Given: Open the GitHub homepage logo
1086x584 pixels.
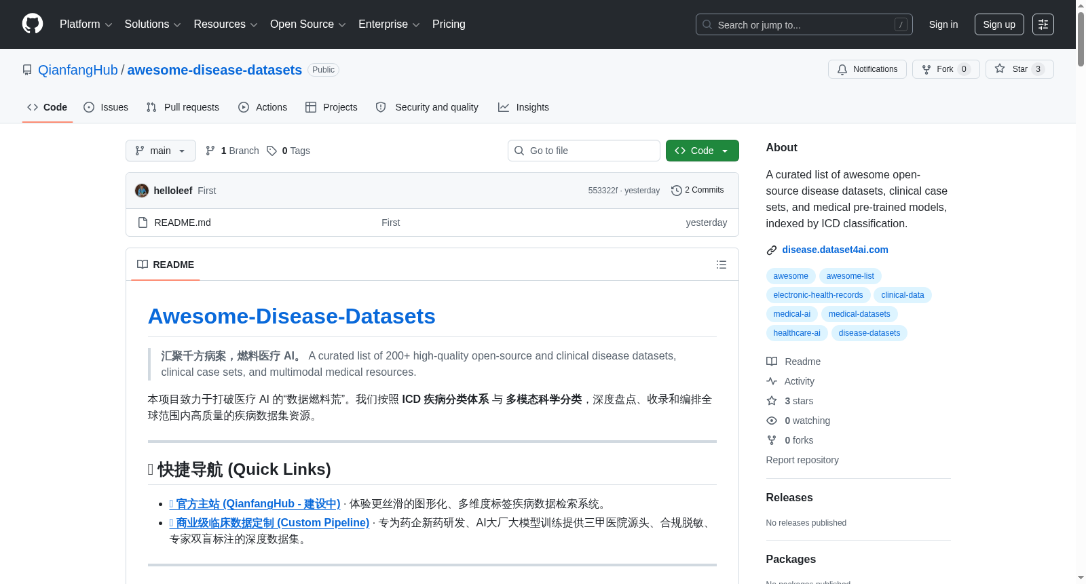Looking at the screenshot, I should click(33, 24).
